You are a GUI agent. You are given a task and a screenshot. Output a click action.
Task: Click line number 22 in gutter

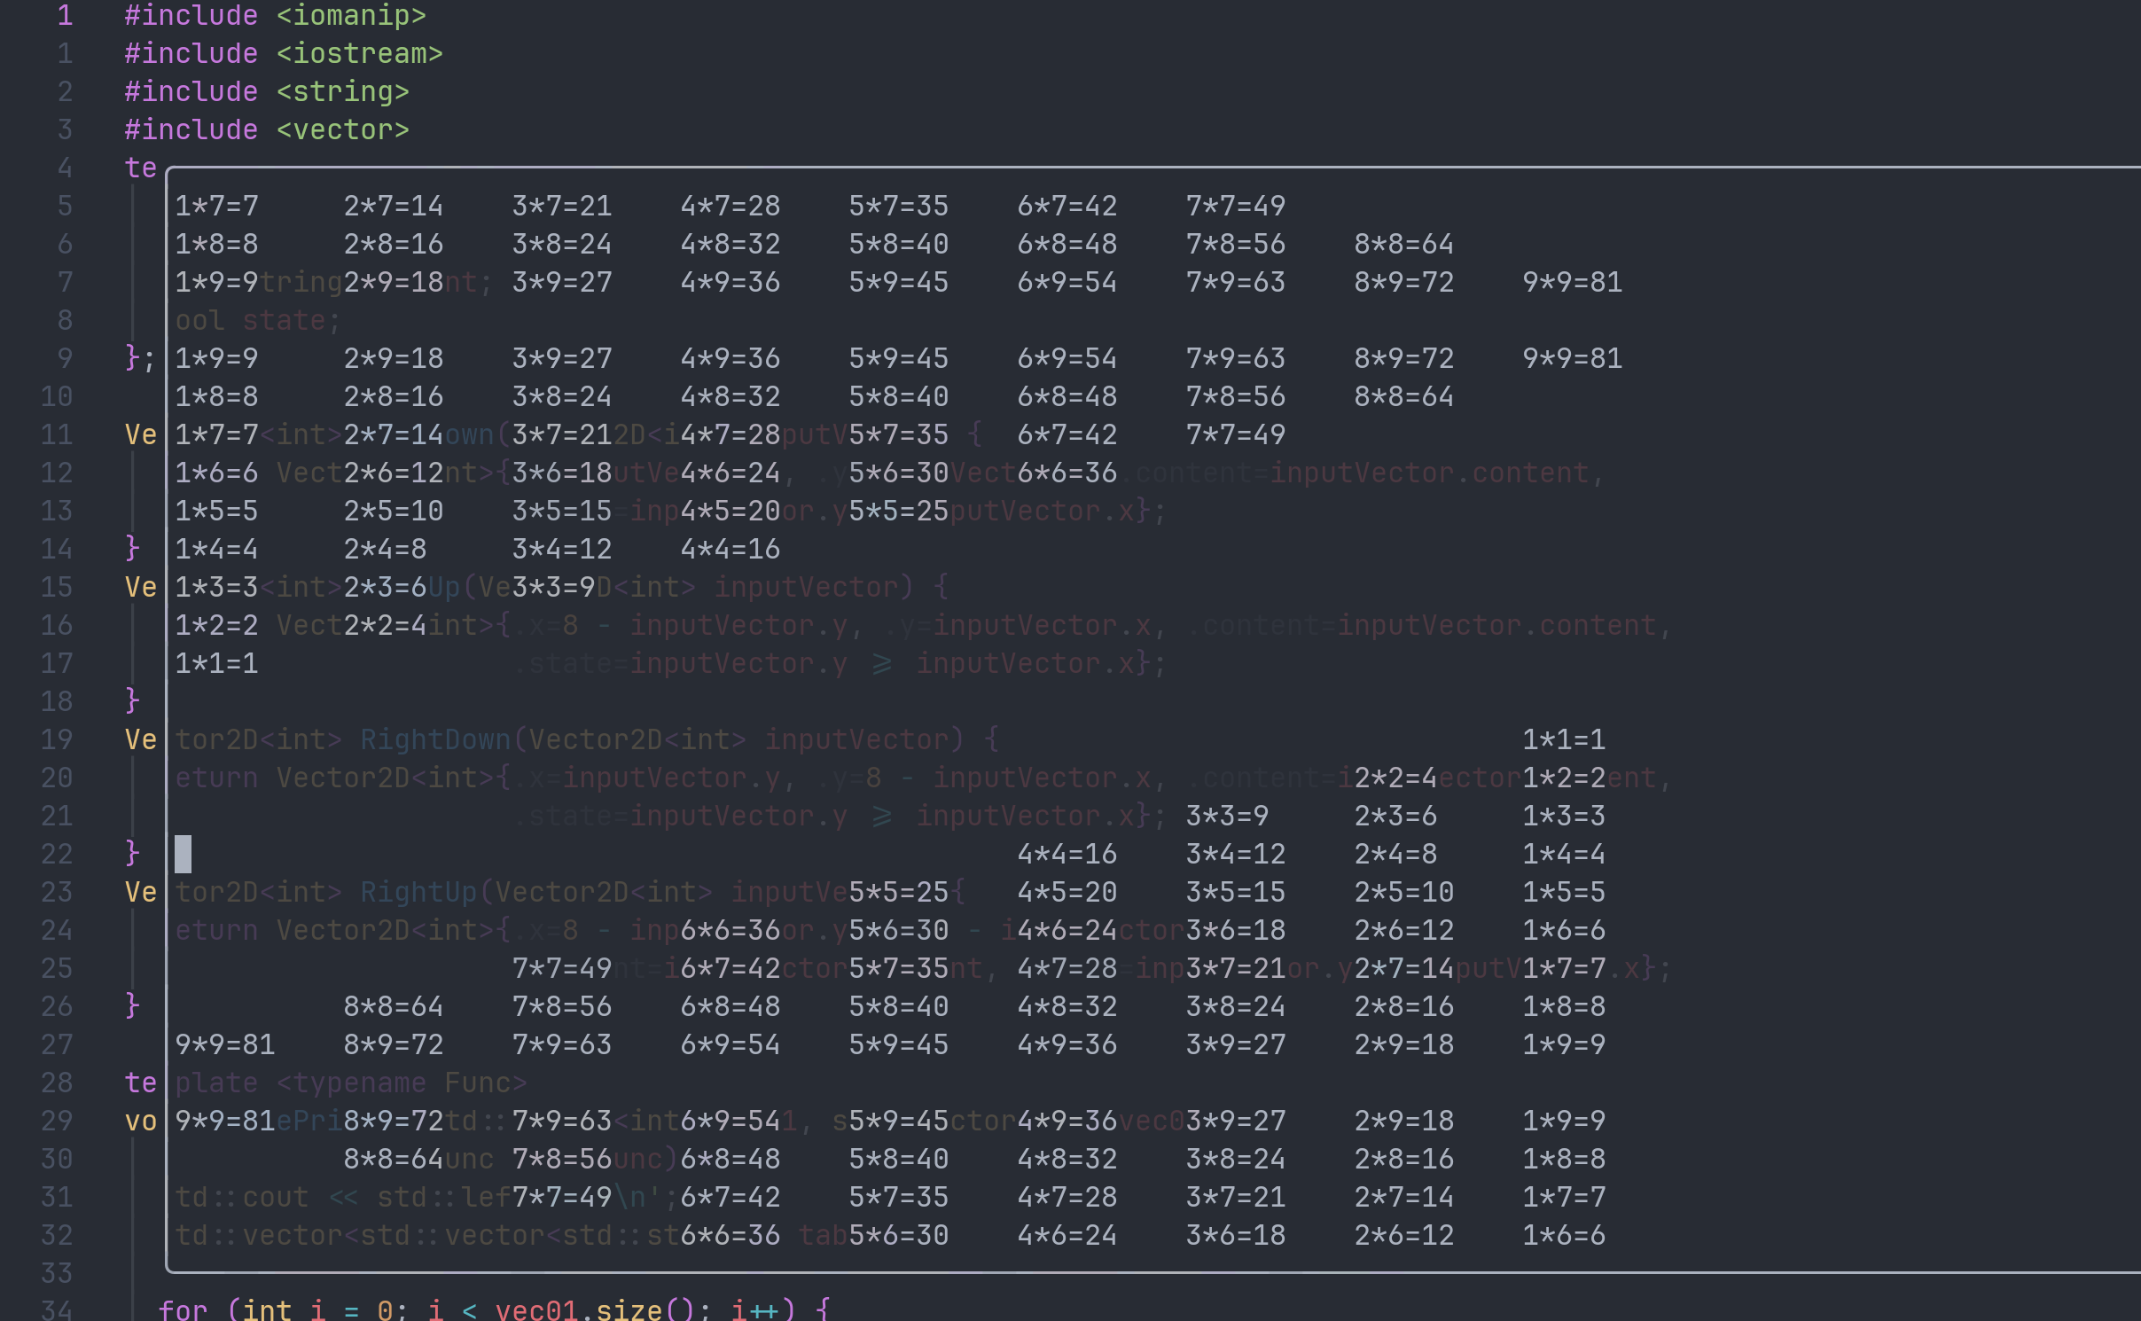click(57, 854)
